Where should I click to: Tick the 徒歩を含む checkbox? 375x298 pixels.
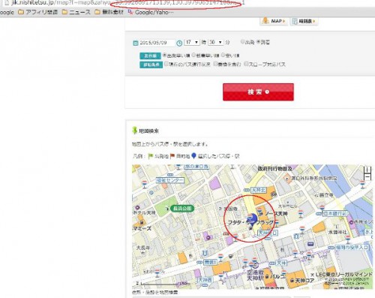(x=215, y=64)
